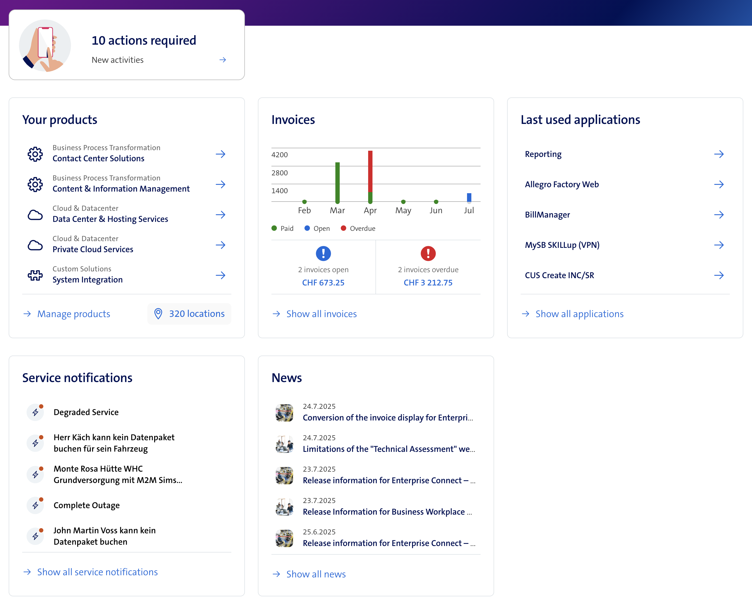752x605 pixels.
Task: Show all service notifications
Action: [x=97, y=572]
